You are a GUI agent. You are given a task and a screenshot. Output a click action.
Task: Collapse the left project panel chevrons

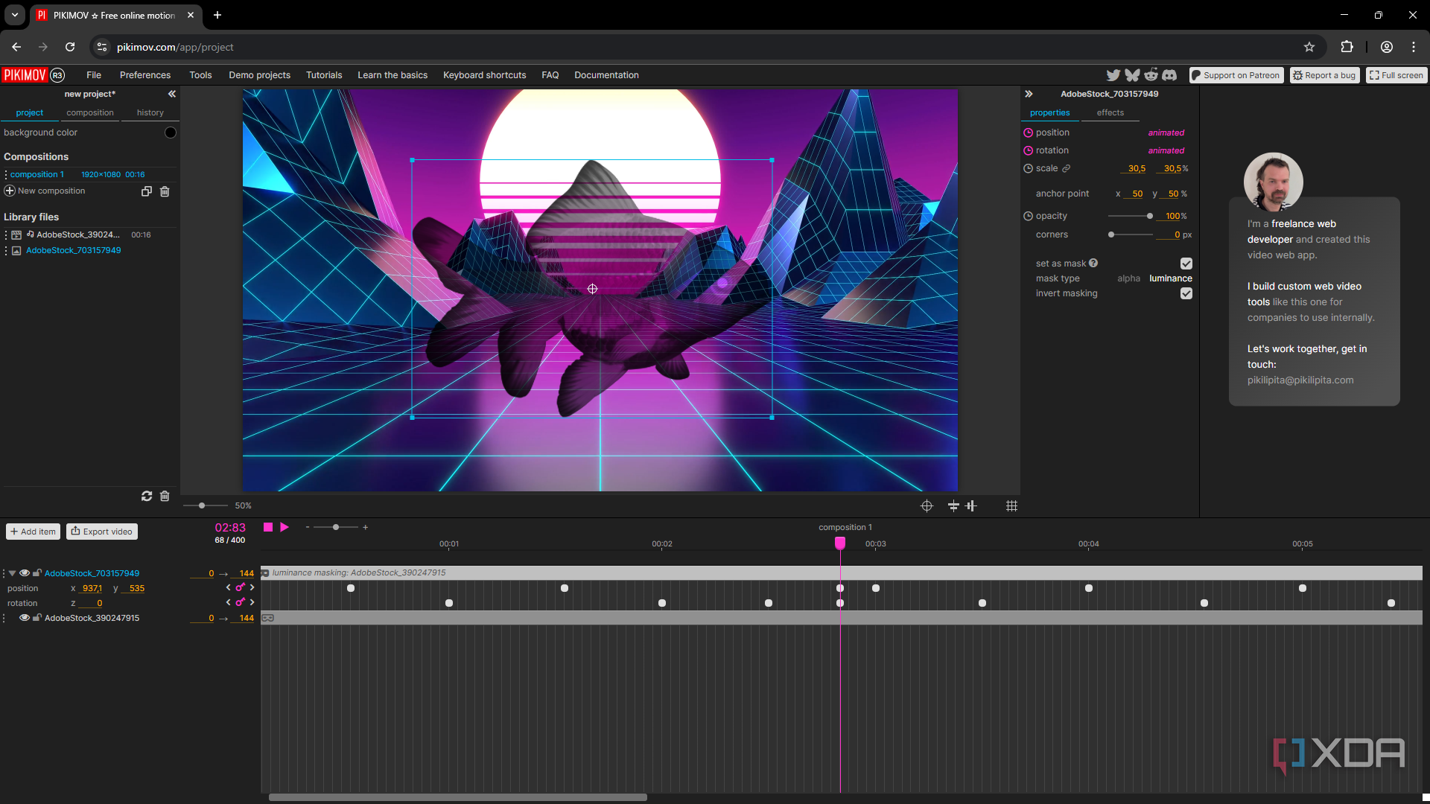pyautogui.click(x=172, y=94)
